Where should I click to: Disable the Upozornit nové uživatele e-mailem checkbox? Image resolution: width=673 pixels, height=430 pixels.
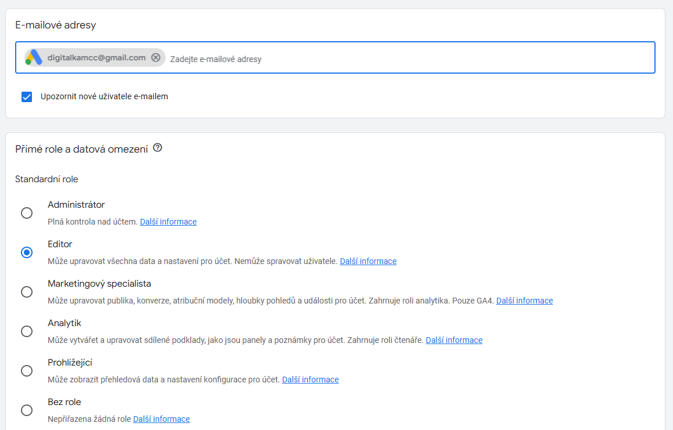[27, 96]
